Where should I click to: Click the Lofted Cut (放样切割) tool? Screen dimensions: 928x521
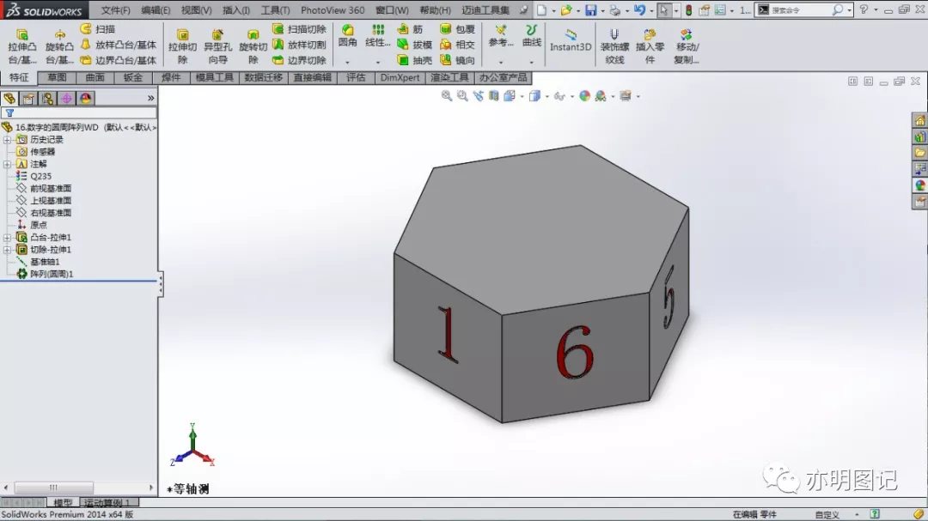click(x=300, y=45)
